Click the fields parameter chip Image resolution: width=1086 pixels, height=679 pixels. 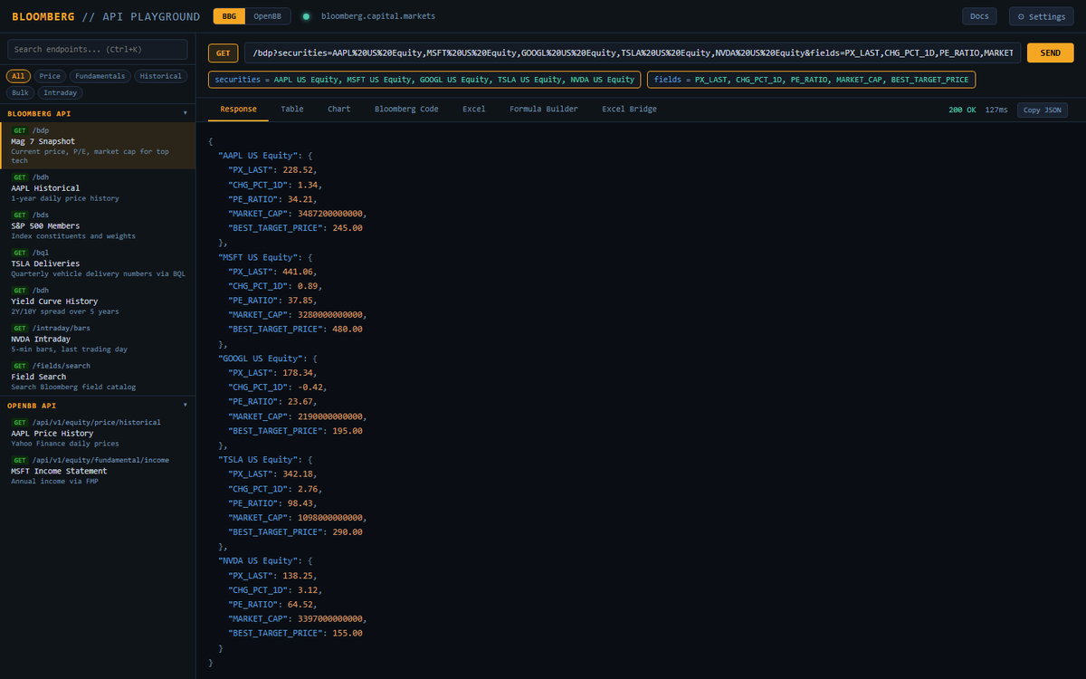(x=811, y=80)
